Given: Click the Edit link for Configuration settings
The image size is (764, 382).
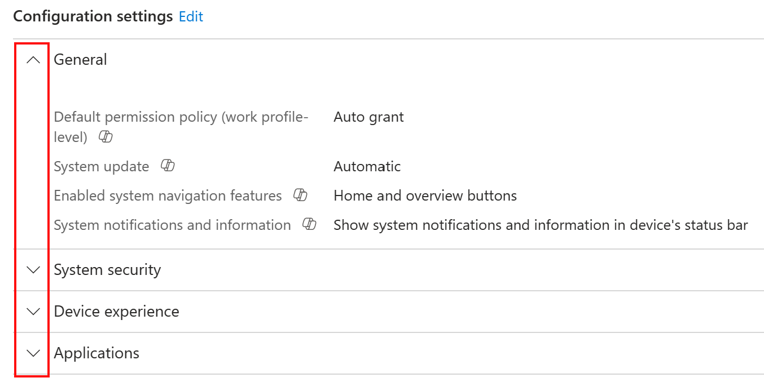Looking at the screenshot, I should 190,16.
